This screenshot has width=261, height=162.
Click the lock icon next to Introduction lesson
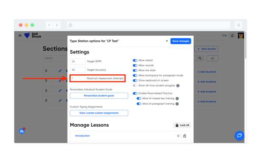[185, 136]
